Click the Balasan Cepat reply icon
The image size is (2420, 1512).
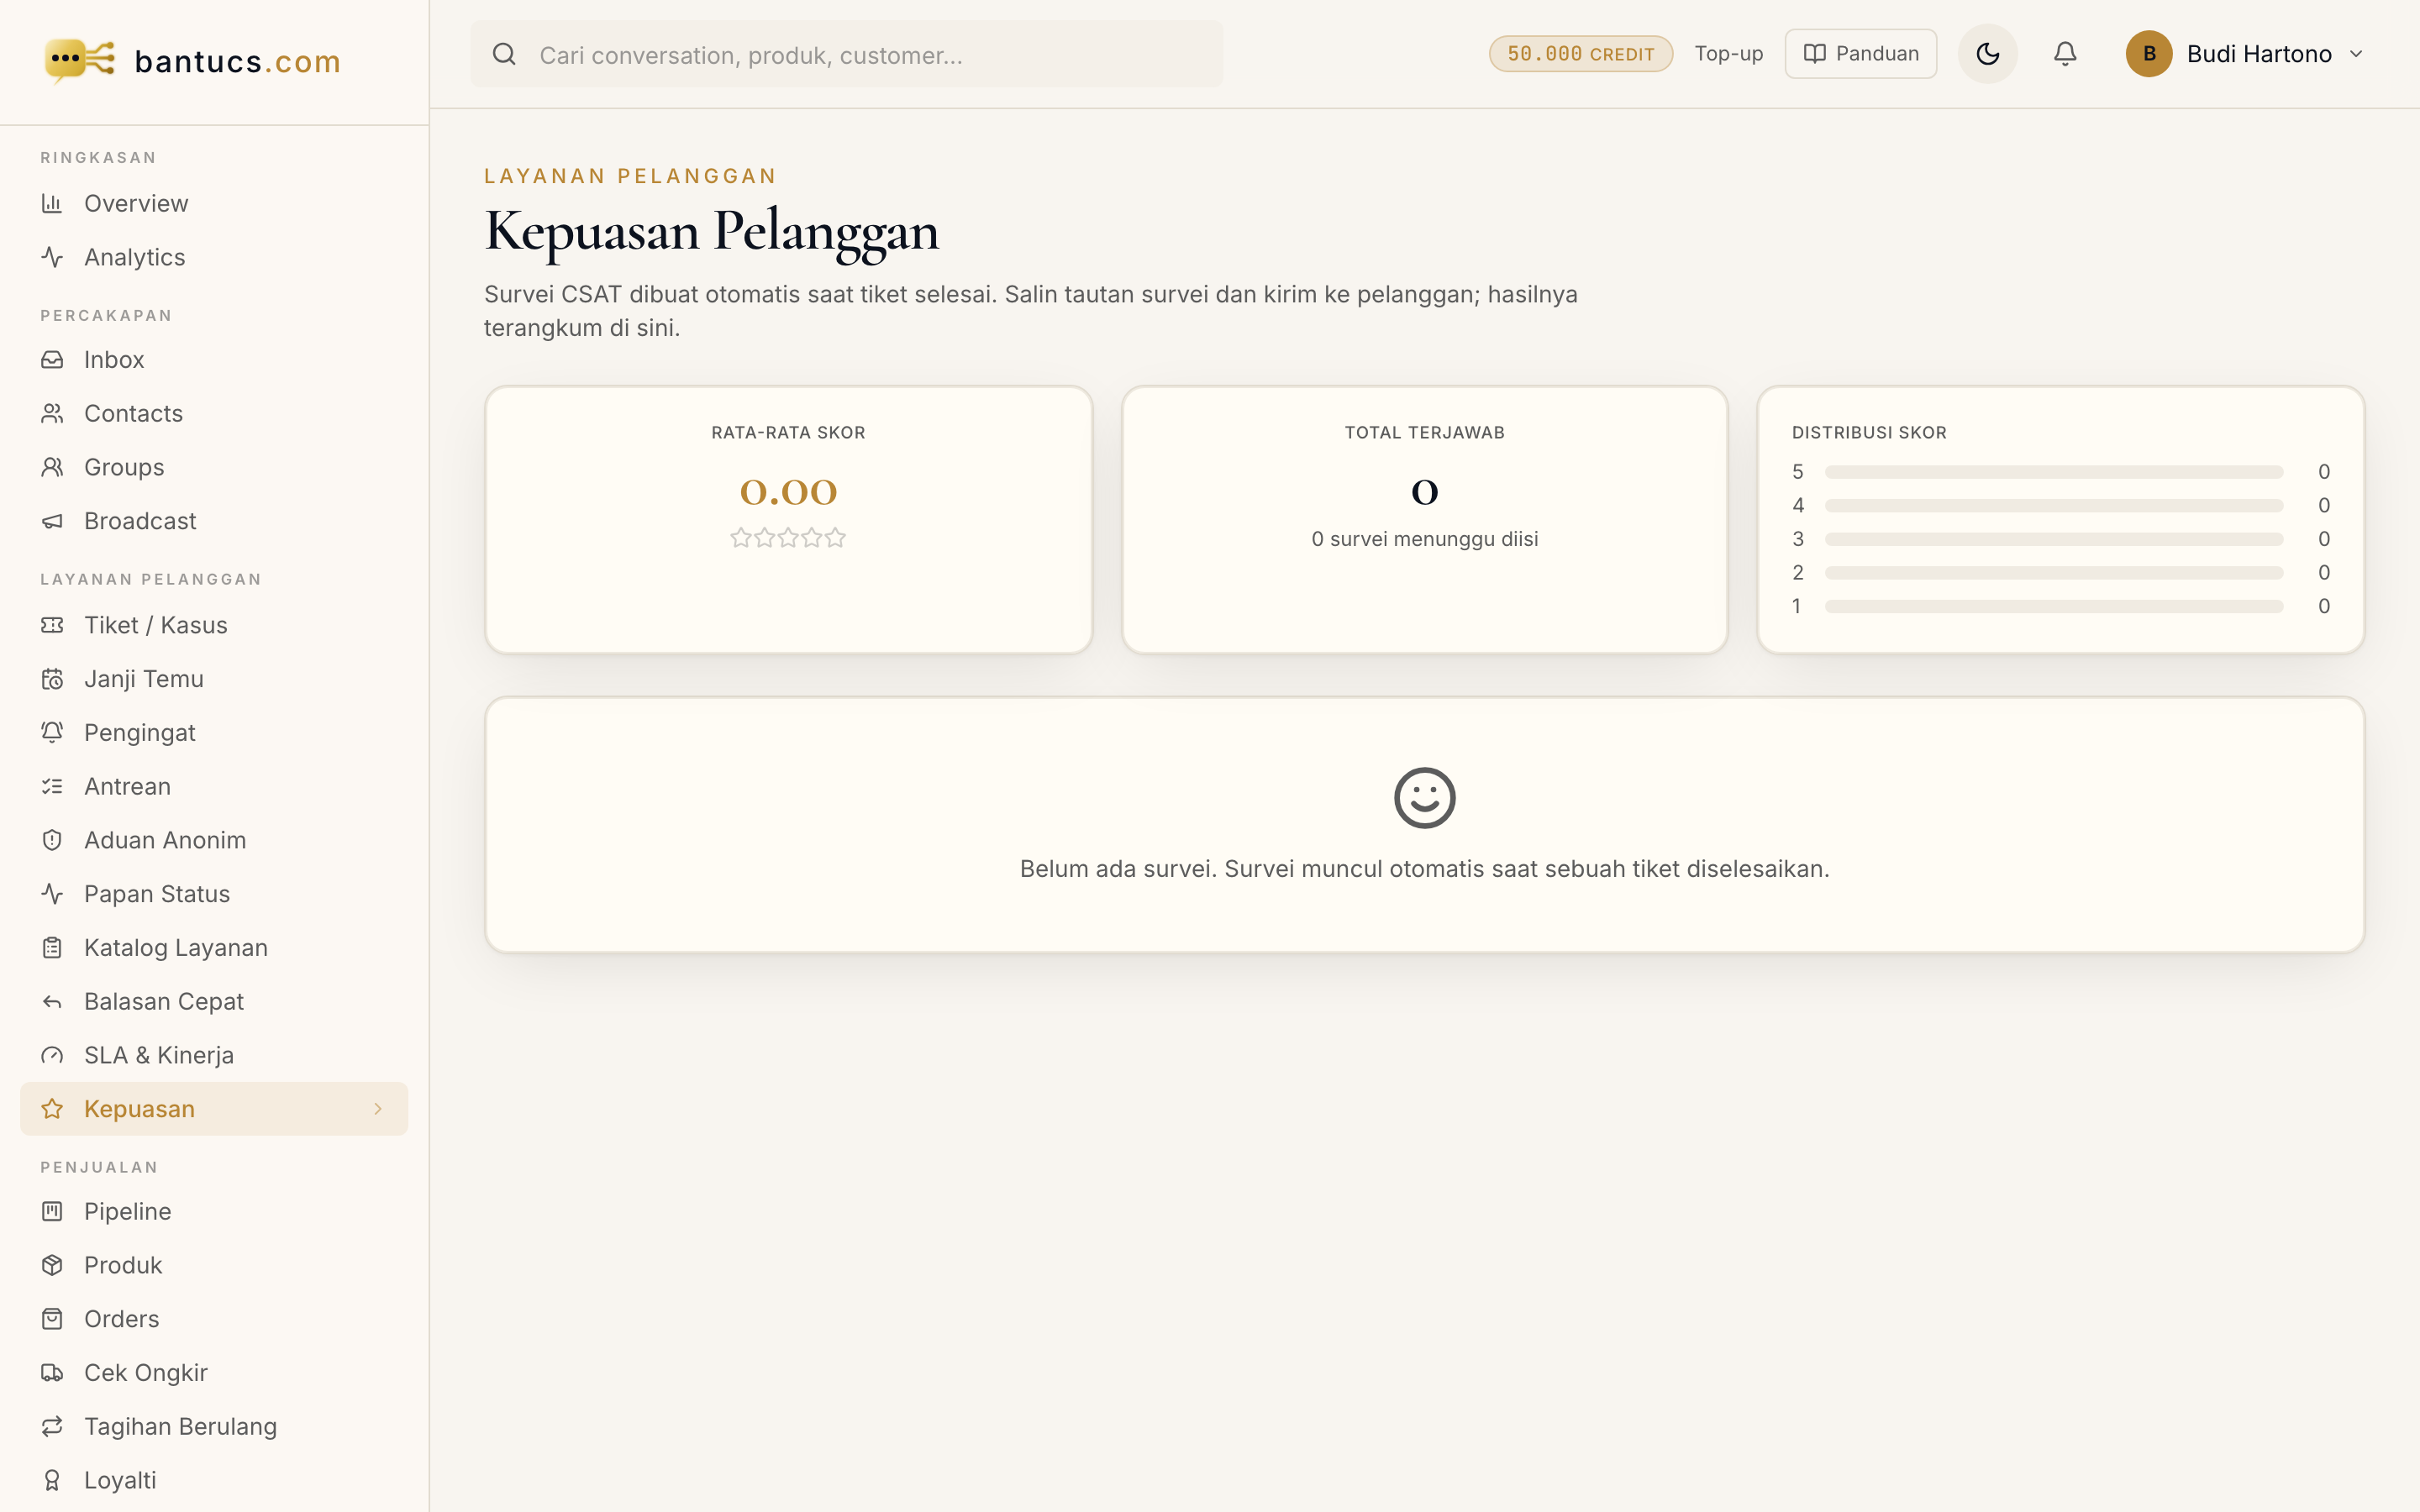tap(52, 1001)
